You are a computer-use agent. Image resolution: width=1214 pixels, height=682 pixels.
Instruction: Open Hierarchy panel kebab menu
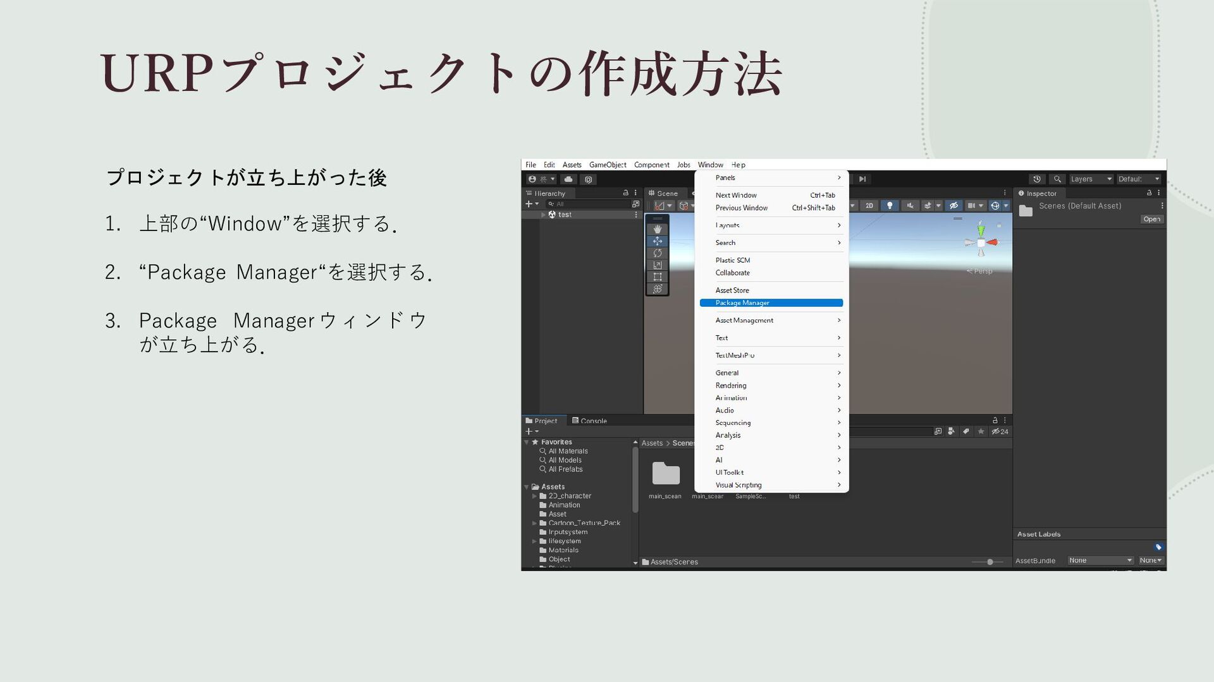coord(635,193)
